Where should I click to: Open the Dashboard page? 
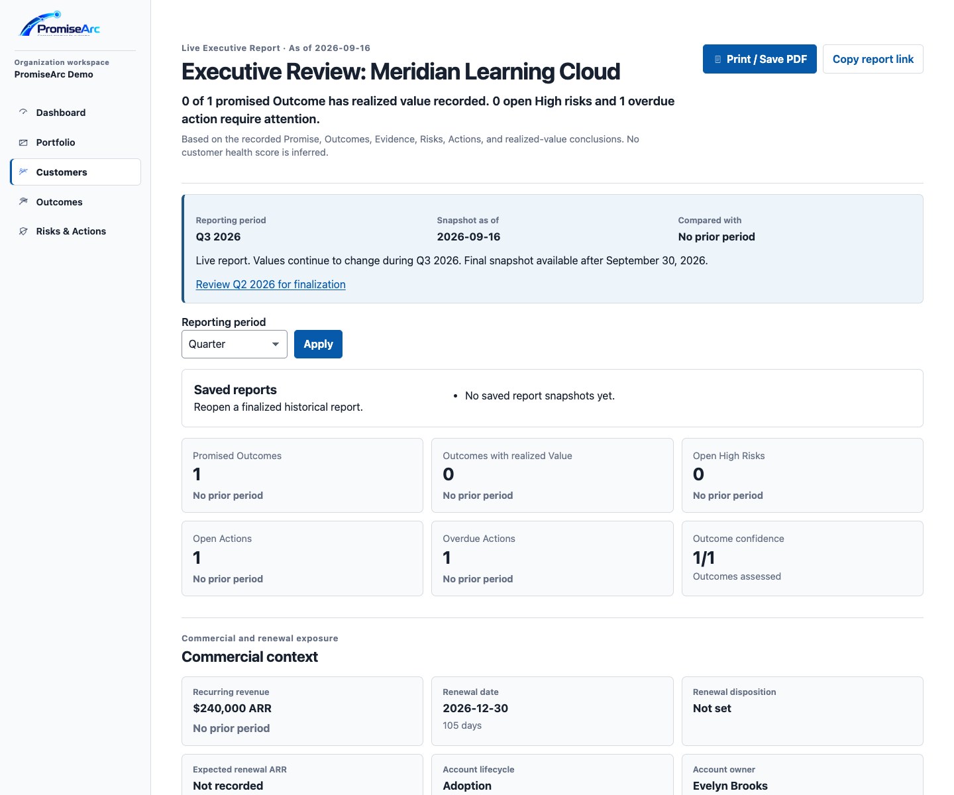click(76, 113)
